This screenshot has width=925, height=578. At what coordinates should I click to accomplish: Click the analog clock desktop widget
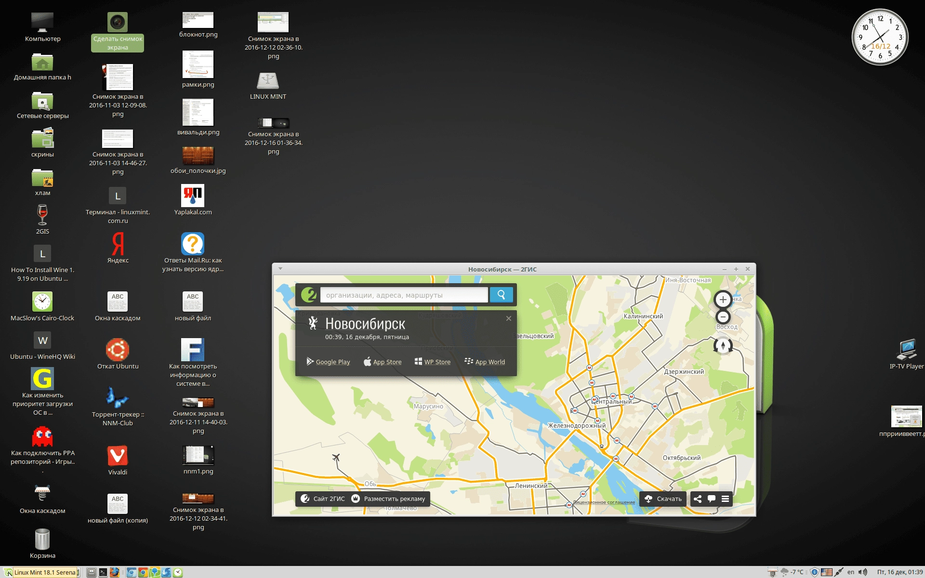coord(880,37)
